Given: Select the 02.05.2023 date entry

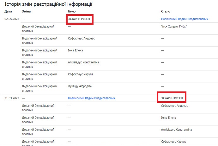Looking at the screenshot, I should 12,19.
